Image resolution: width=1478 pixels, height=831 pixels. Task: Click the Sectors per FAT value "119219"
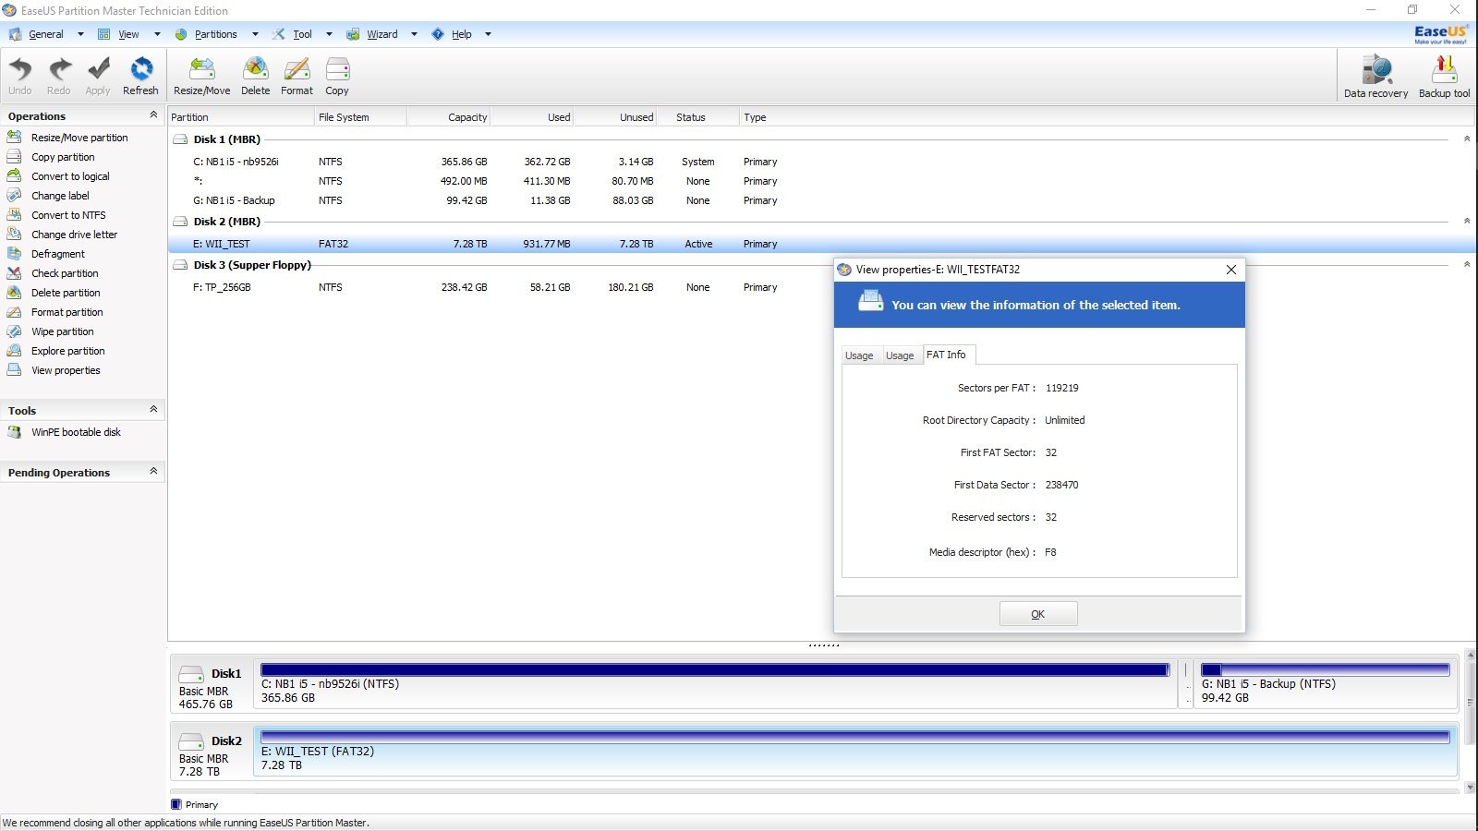click(x=1062, y=388)
